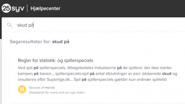Click author name Henrik
The height and width of the screenshot is (104, 185).
(50, 88)
